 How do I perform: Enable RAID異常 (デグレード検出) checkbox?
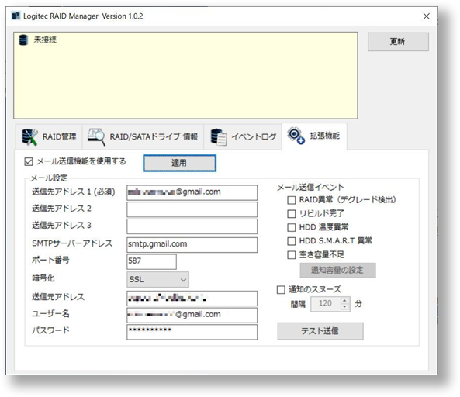292,200
